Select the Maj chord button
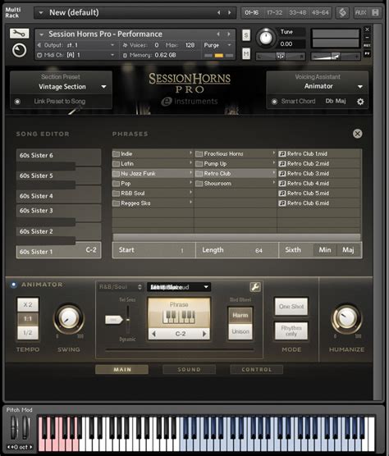389x456 pixels. tap(348, 250)
